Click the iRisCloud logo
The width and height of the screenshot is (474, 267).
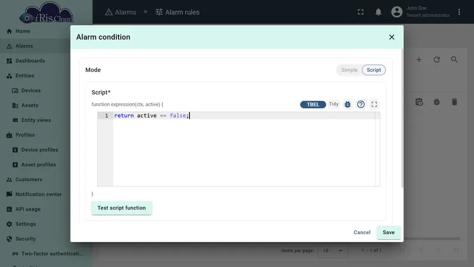click(46, 12)
